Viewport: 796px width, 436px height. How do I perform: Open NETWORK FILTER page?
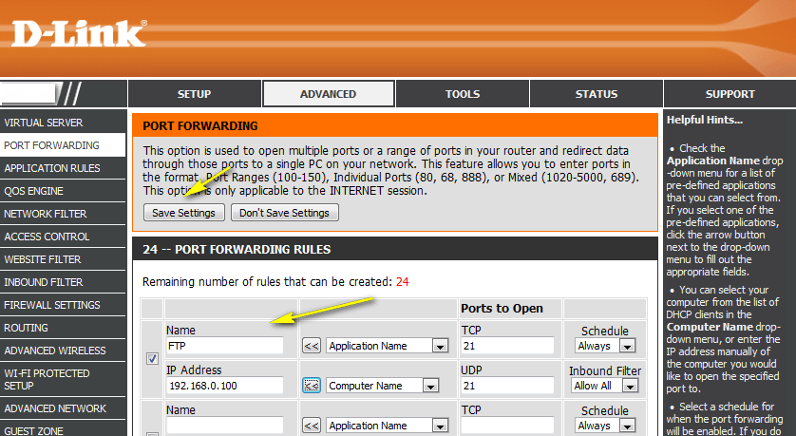63,214
